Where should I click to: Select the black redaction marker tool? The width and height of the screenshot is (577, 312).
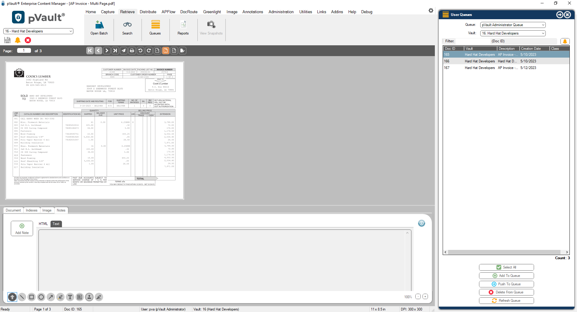[x=99, y=297]
